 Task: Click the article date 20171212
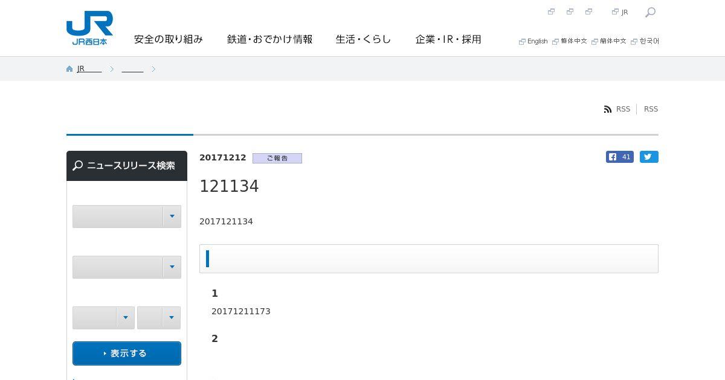(x=223, y=157)
